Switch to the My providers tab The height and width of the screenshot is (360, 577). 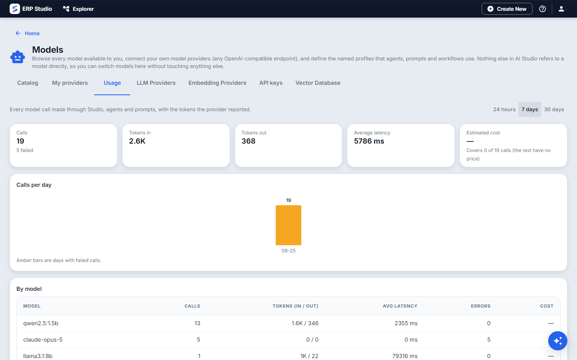[70, 83]
